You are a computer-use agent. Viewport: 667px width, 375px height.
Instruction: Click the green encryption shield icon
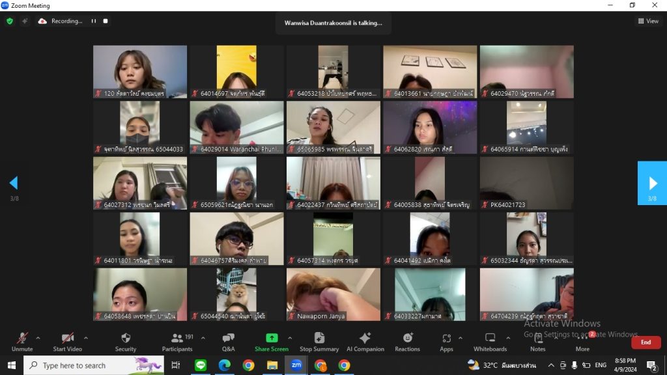coord(10,21)
